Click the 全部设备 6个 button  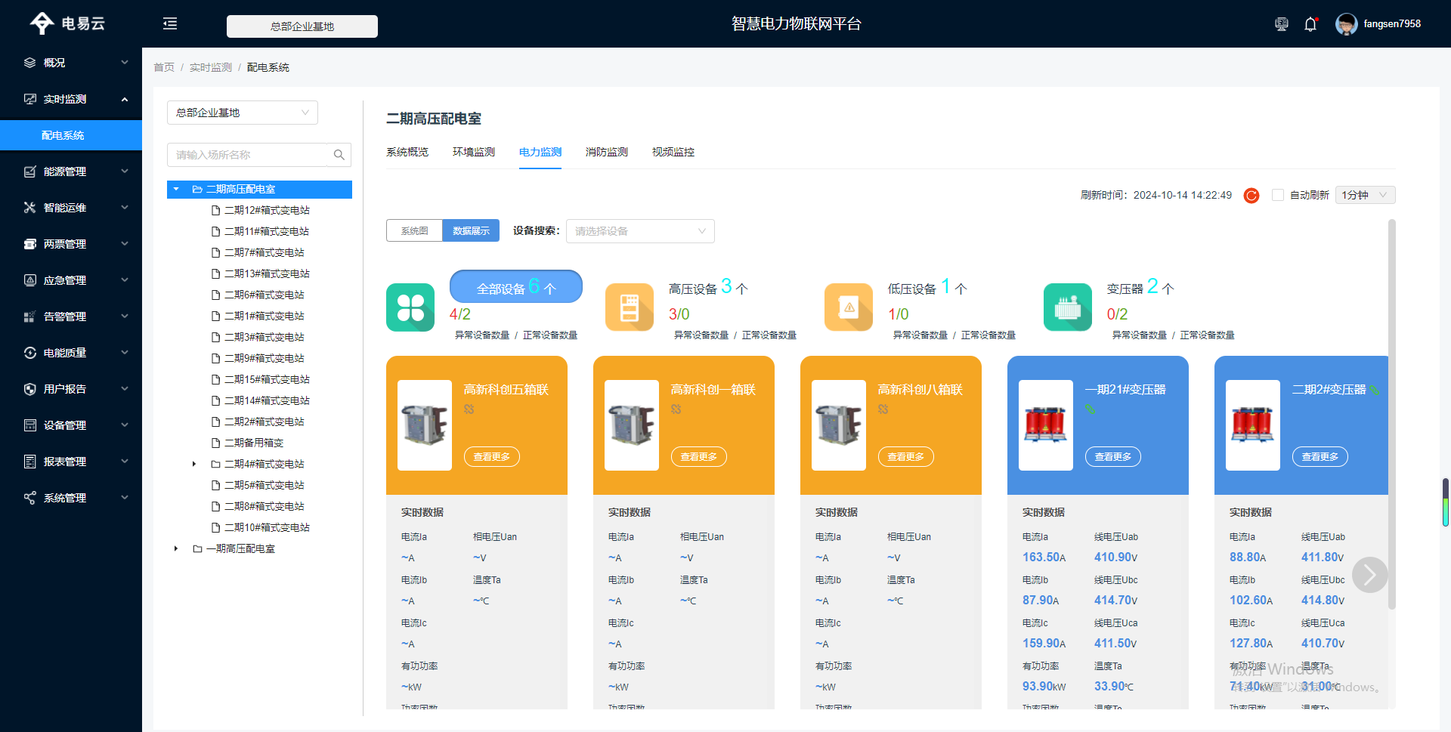coord(515,287)
